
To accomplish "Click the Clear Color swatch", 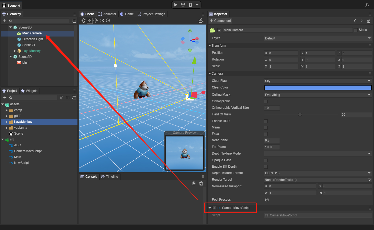I will point(318,88).
